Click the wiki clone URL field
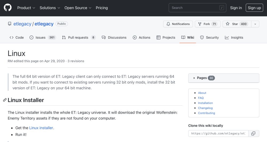 pyautogui.click(x=218, y=133)
